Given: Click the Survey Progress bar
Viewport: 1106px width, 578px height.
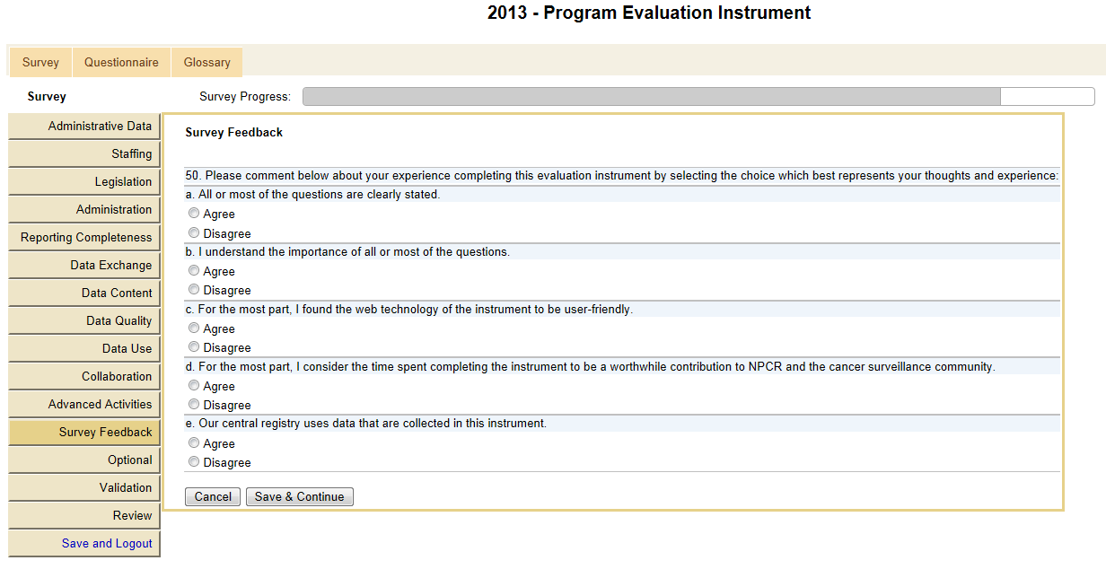Looking at the screenshot, I should pos(698,97).
